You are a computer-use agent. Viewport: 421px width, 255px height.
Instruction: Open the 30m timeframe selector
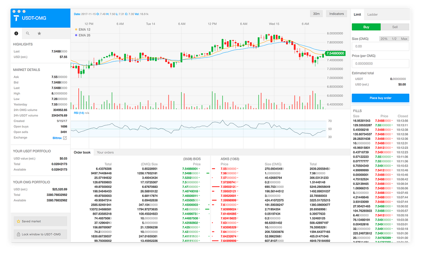pos(316,14)
